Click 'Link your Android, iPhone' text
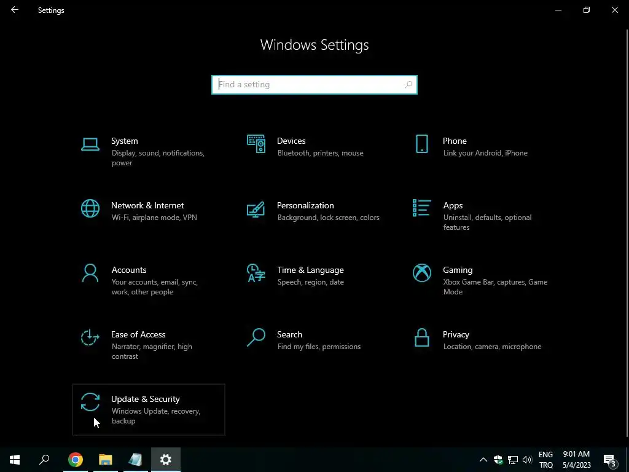The image size is (629, 472). (485, 153)
